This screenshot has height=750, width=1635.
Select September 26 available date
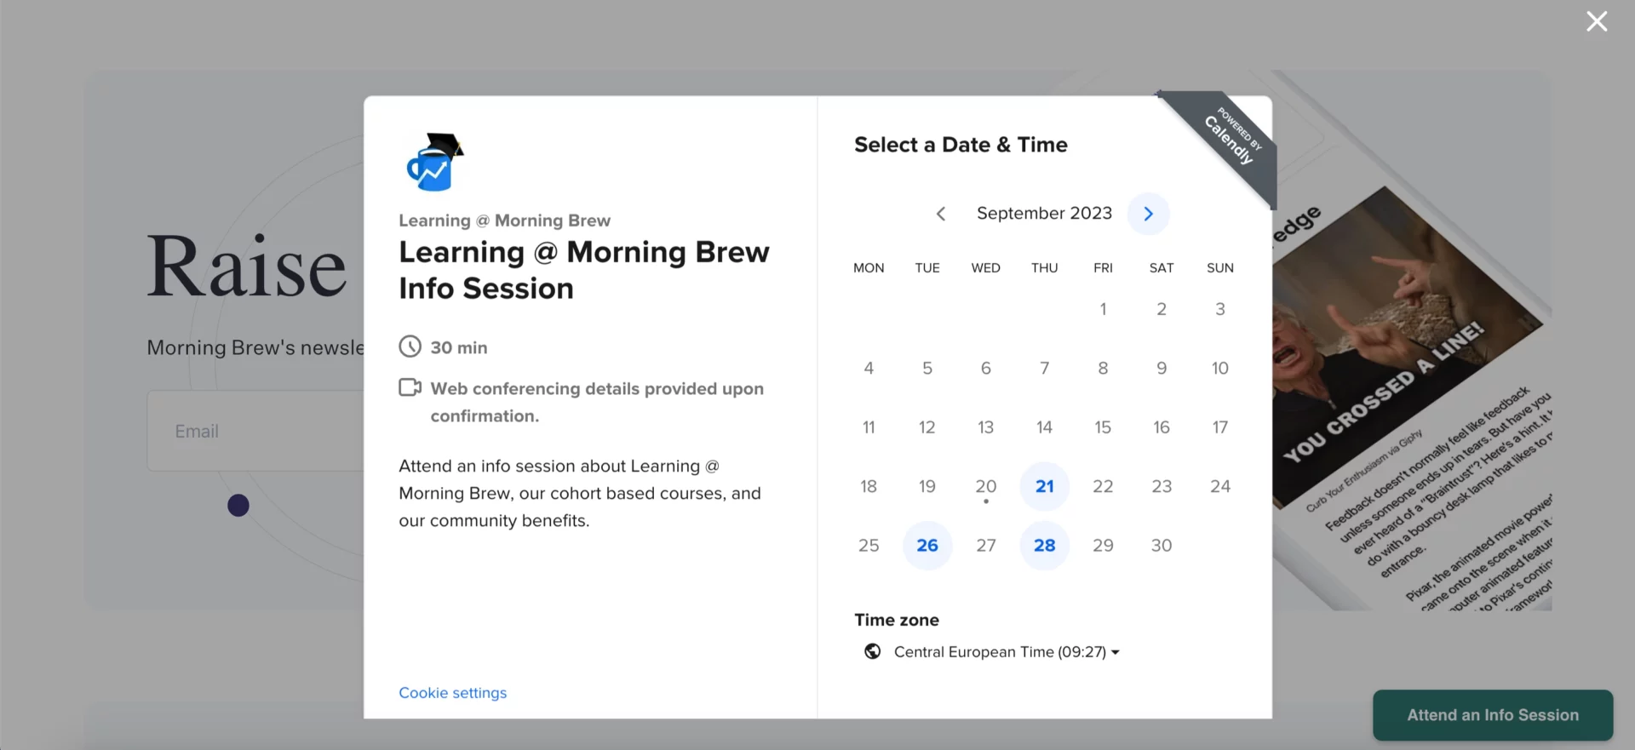tap(927, 545)
